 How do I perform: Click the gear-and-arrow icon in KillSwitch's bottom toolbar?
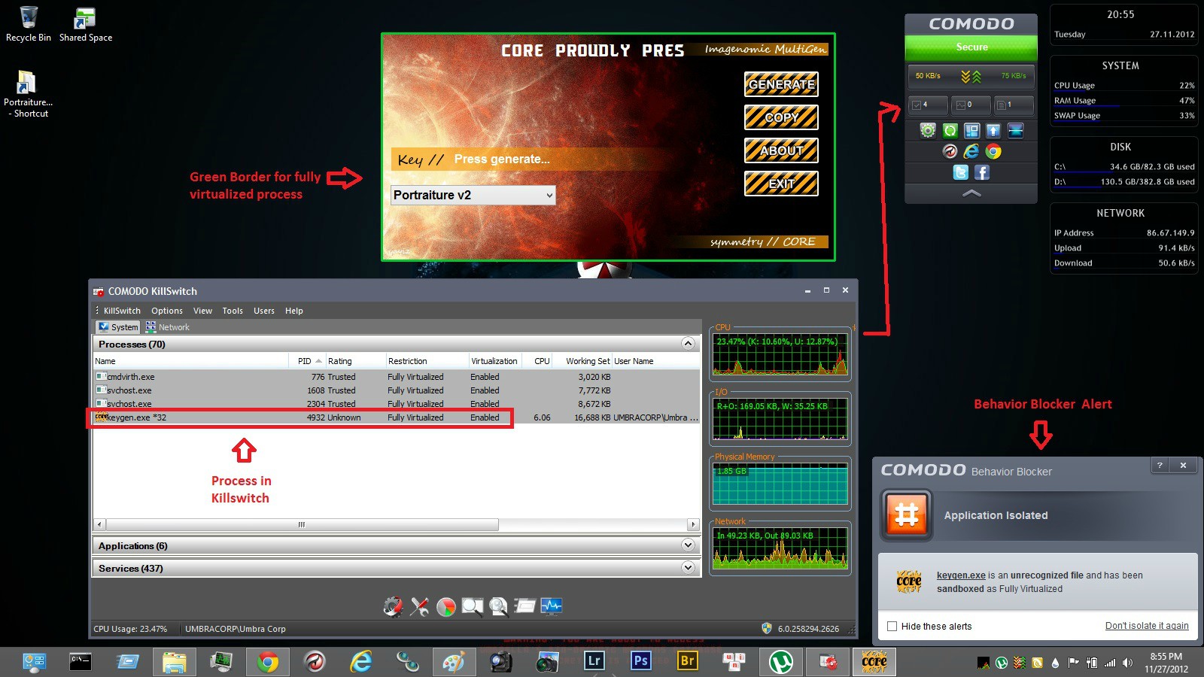393,606
